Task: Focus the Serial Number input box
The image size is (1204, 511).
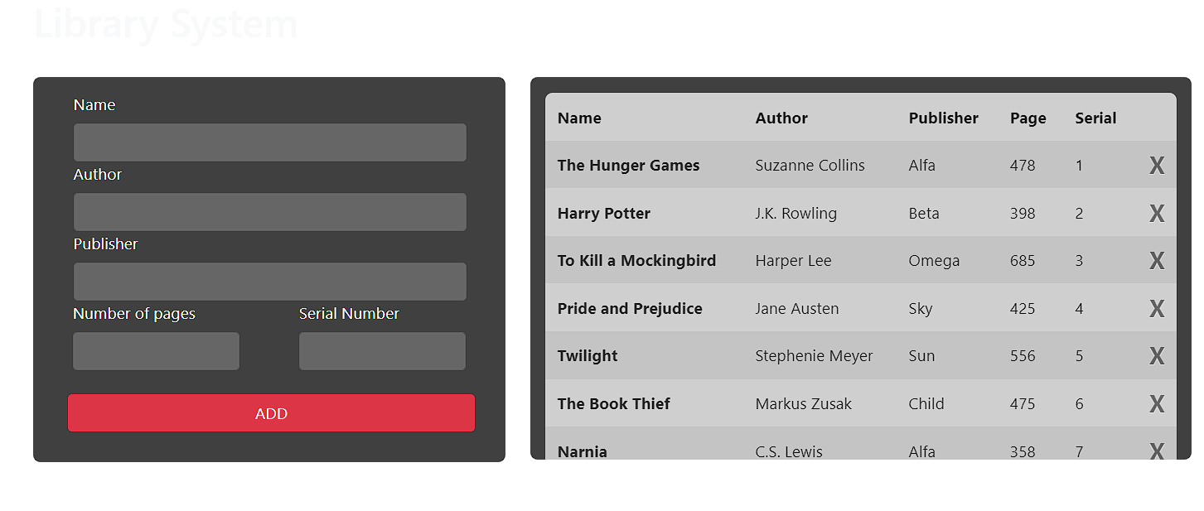Action: coord(382,351)
